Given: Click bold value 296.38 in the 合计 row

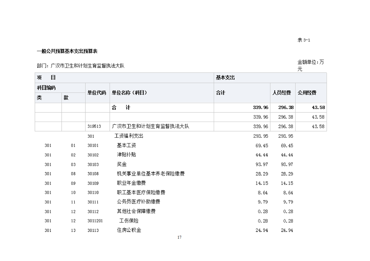Looking at the screenshot, I should click(x=286, y=107).
